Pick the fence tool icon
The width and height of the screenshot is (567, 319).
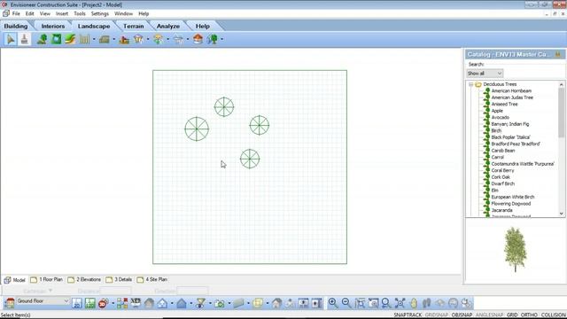(84, 39)
